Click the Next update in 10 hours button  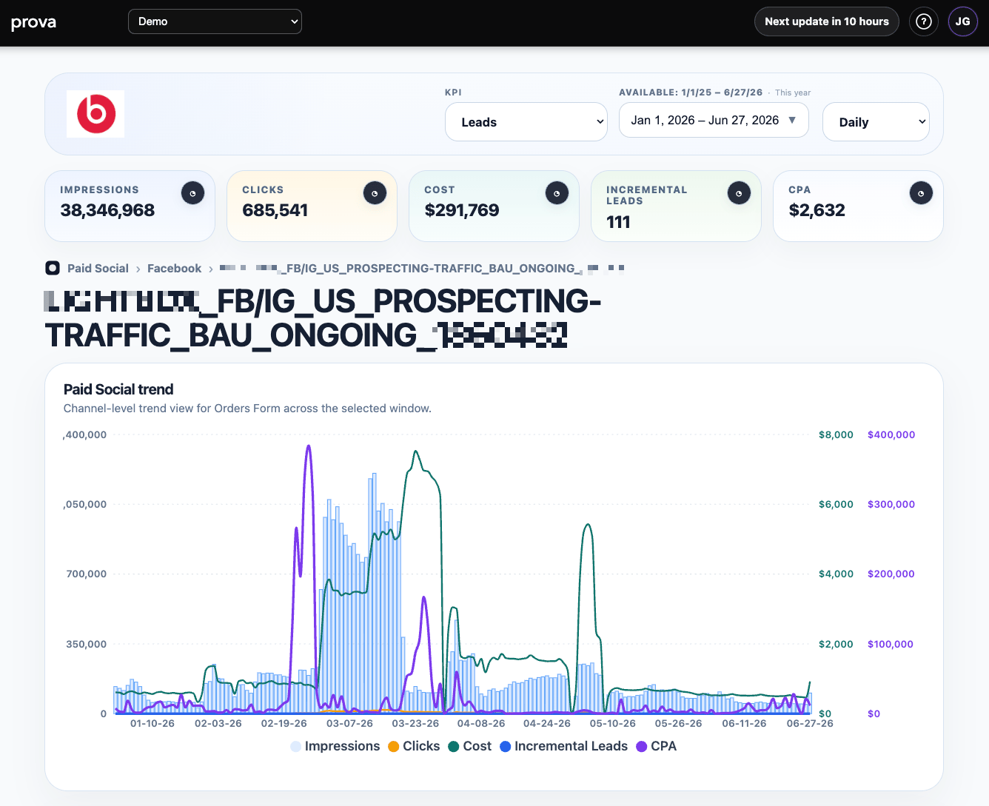tap(826, 21)
